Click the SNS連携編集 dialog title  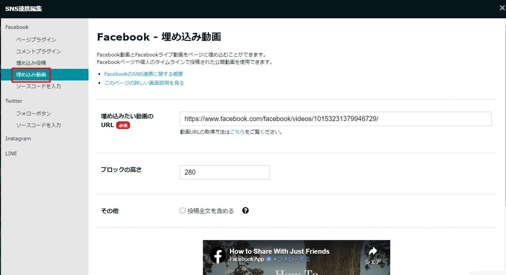pos(23,9)
